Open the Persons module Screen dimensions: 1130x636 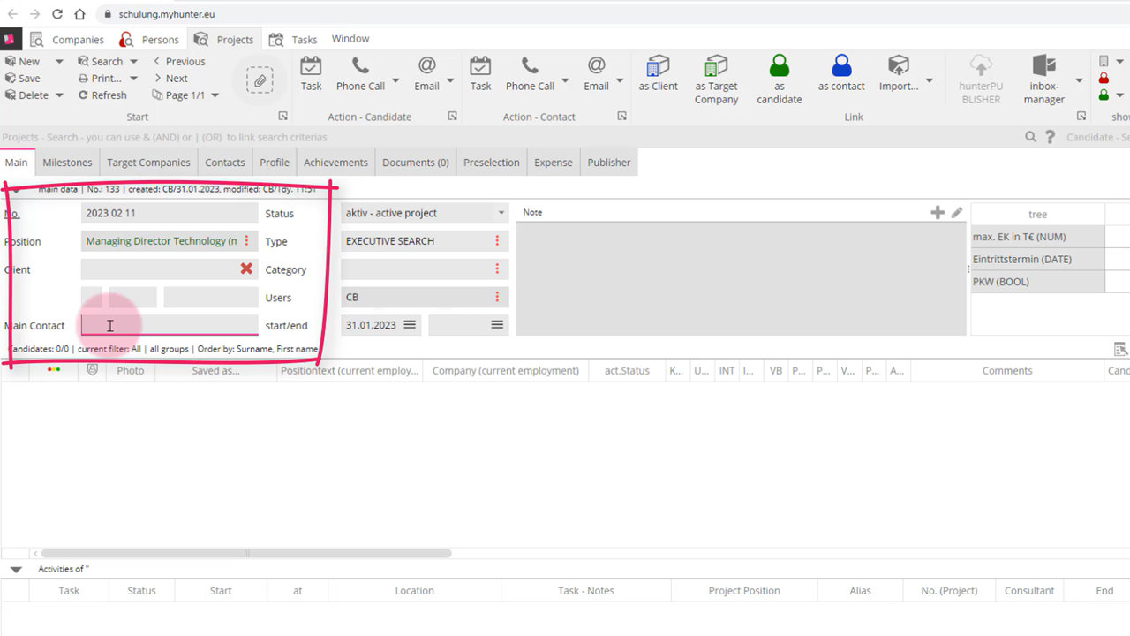click(149, 39)
